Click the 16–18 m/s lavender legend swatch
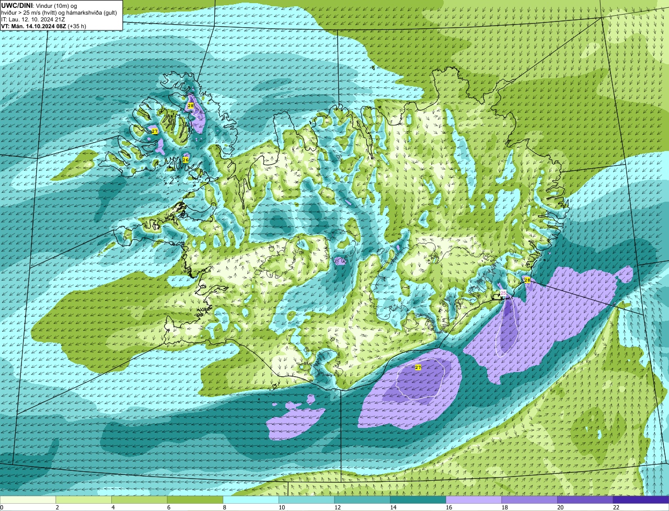669x511 pixels. coord(474,500)
